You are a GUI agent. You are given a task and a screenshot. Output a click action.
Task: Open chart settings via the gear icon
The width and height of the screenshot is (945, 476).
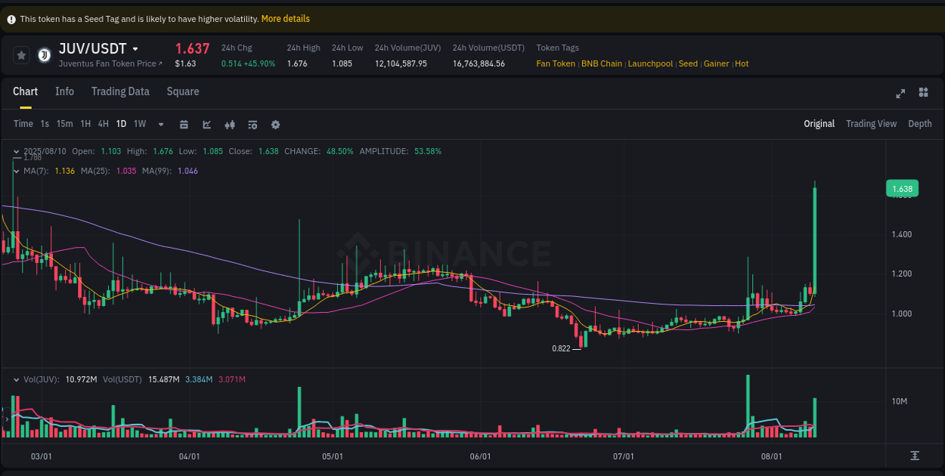pyautogui.click(x=275, y=124)
